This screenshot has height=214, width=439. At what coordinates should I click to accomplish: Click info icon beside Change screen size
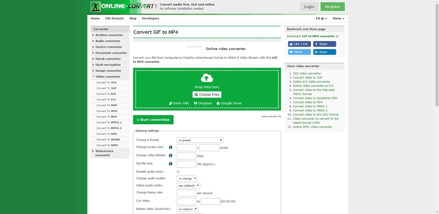tap(170, 148)
